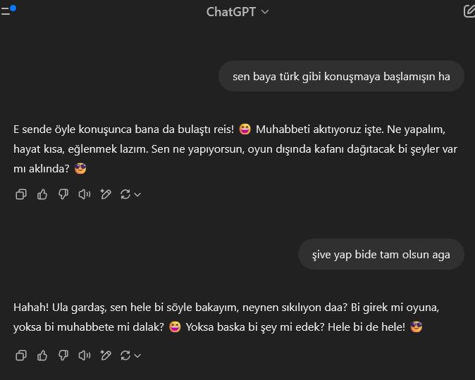This screenshot has height=380, width=475.
Task: Thumbs up the first response
Action: coord(42,194)
